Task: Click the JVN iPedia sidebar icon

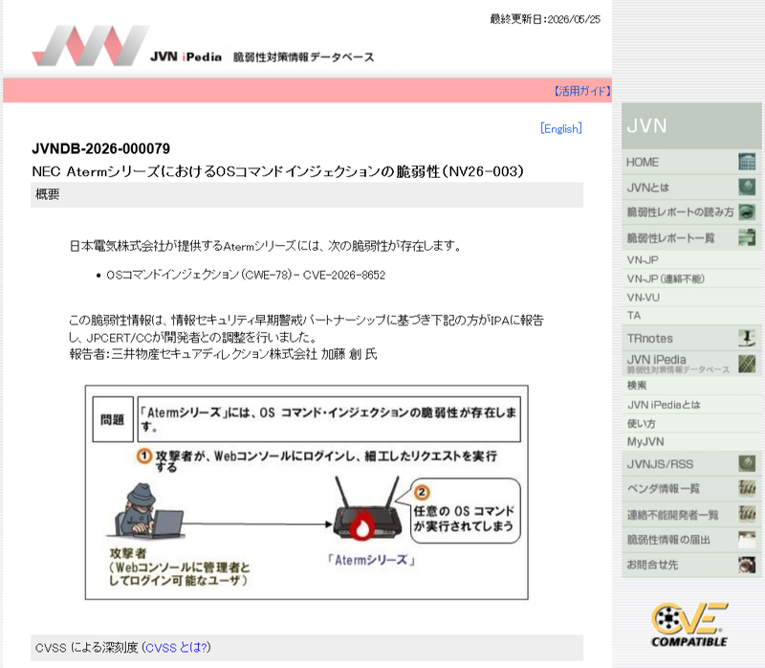Action: click(747, 364)
